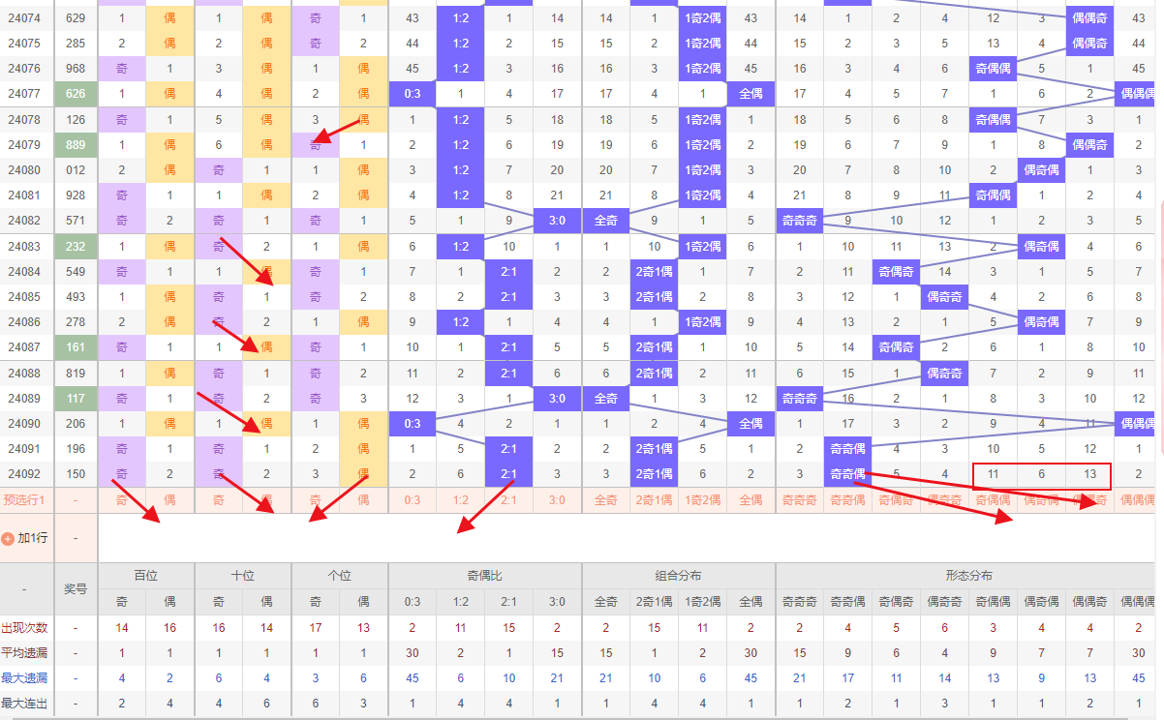Click the 百位 column header
Image resolution: width=1164 pixels, height=720 pixels.
pos(145,576)
